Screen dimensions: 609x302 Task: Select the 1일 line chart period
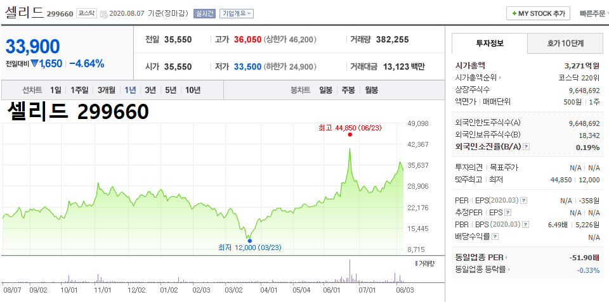56,91
